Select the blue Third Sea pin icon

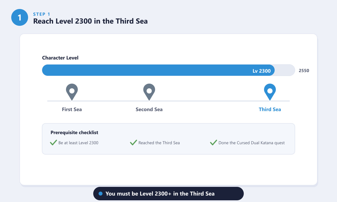[x=270, y=92]
